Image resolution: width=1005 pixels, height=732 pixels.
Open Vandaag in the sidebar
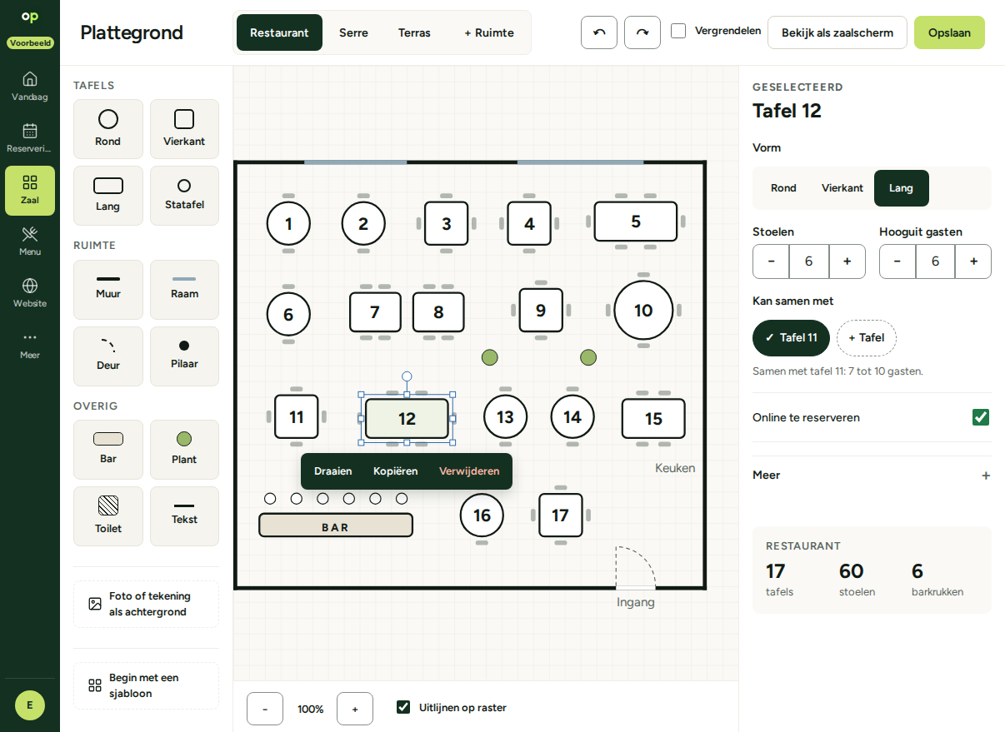click(x=30, y=86)
